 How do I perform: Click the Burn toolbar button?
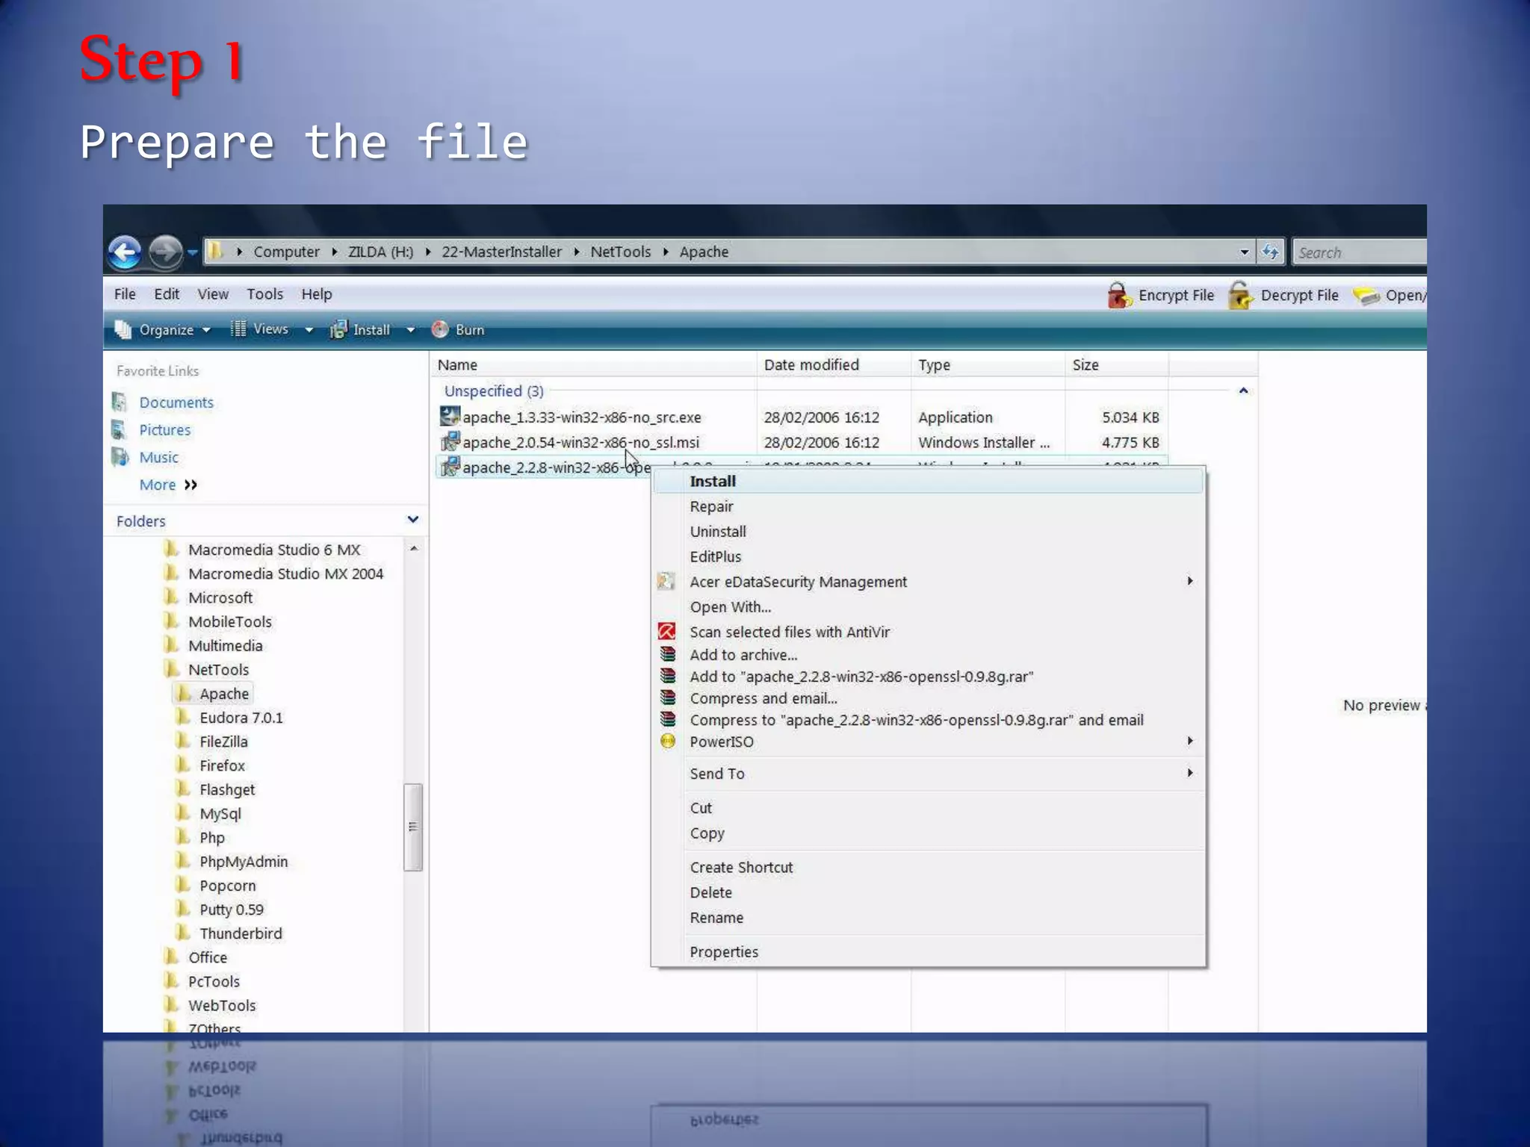(458, 329)
